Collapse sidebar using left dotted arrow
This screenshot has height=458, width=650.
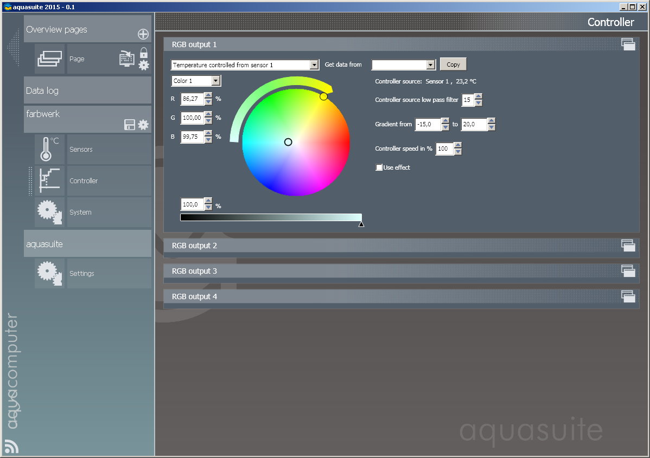coord(13,48)
